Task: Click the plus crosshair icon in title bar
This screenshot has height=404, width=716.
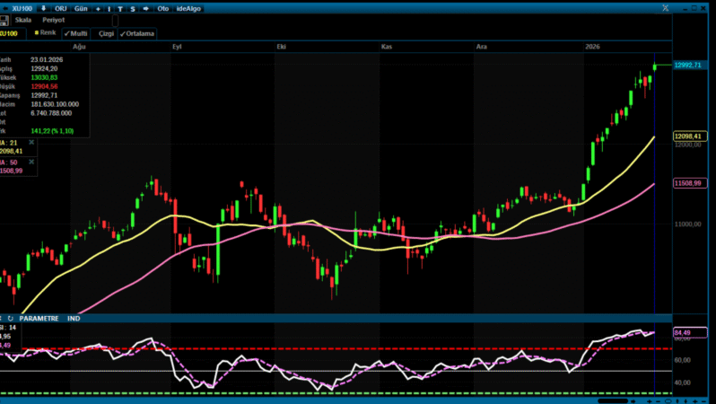Action: point(98,8)
